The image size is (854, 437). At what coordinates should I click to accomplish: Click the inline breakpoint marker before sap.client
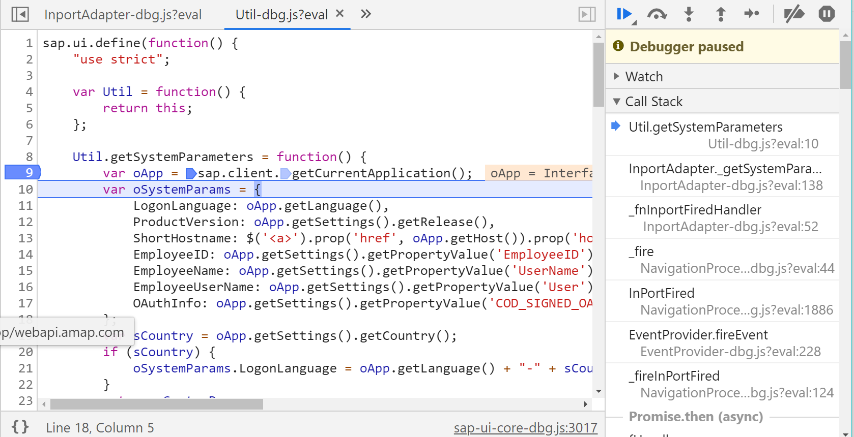click(x=191, y=174)
